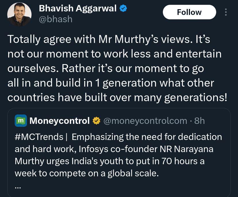This screenshot has width=238, height=197.
Task: Open Bhavish Aggarwal's profile photo
Action: coord(20,15)
